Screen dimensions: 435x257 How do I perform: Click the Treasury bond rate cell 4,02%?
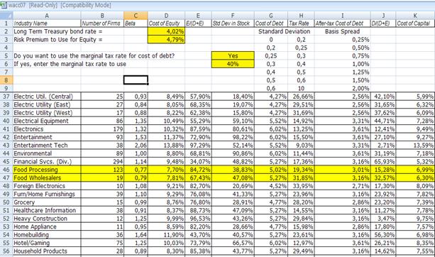click(167, 31)
